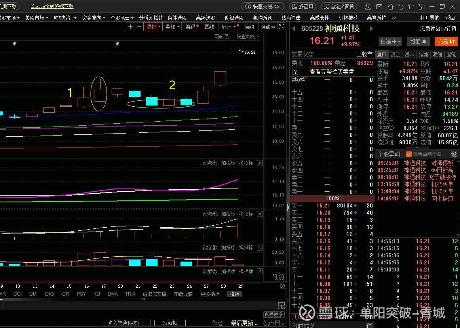Image resolution: width=460 pixels, height=328 pixels.
Task: Click the home icon in the title bar
Action: pos(390,6)
